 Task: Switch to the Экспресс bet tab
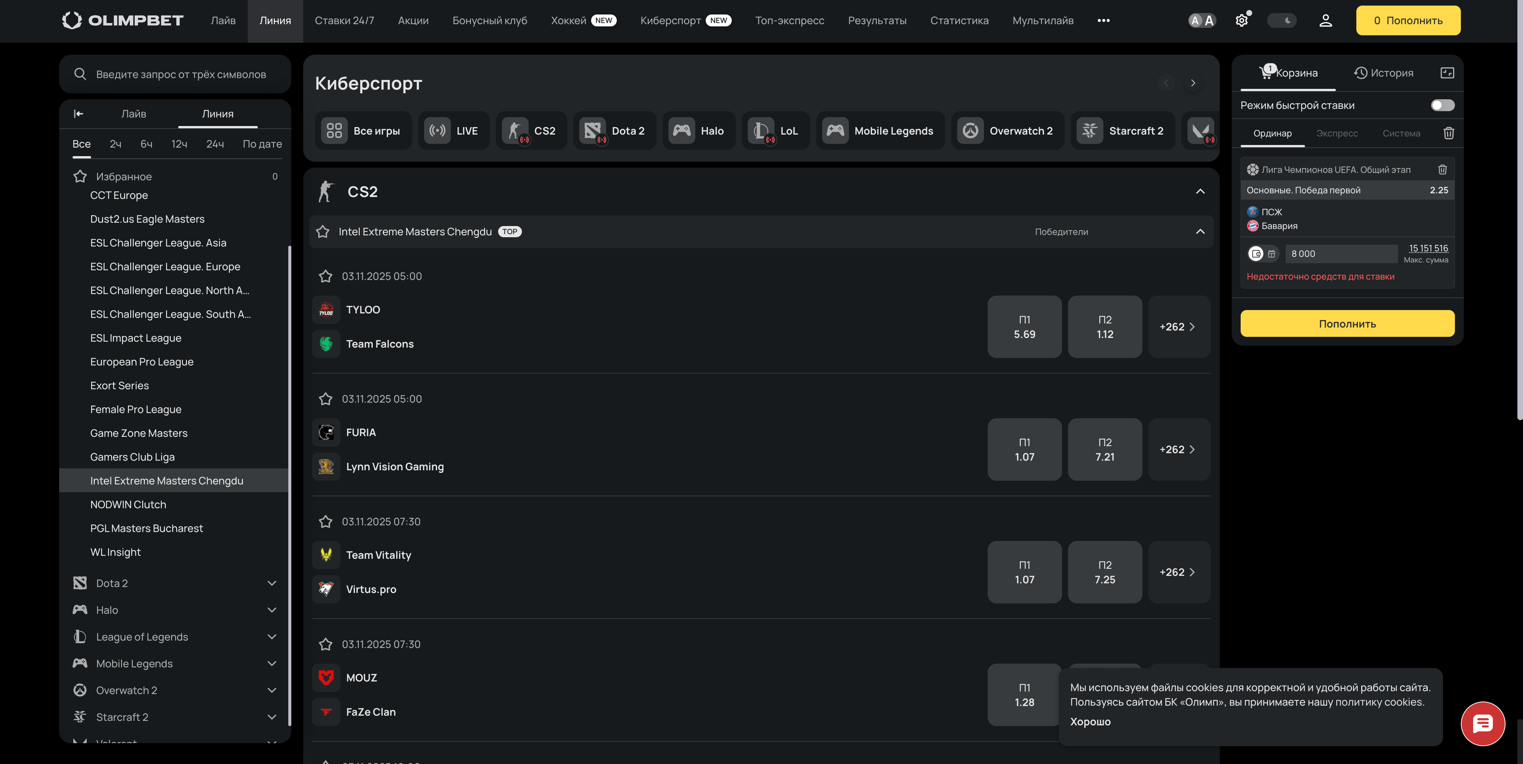[1337, 133]
